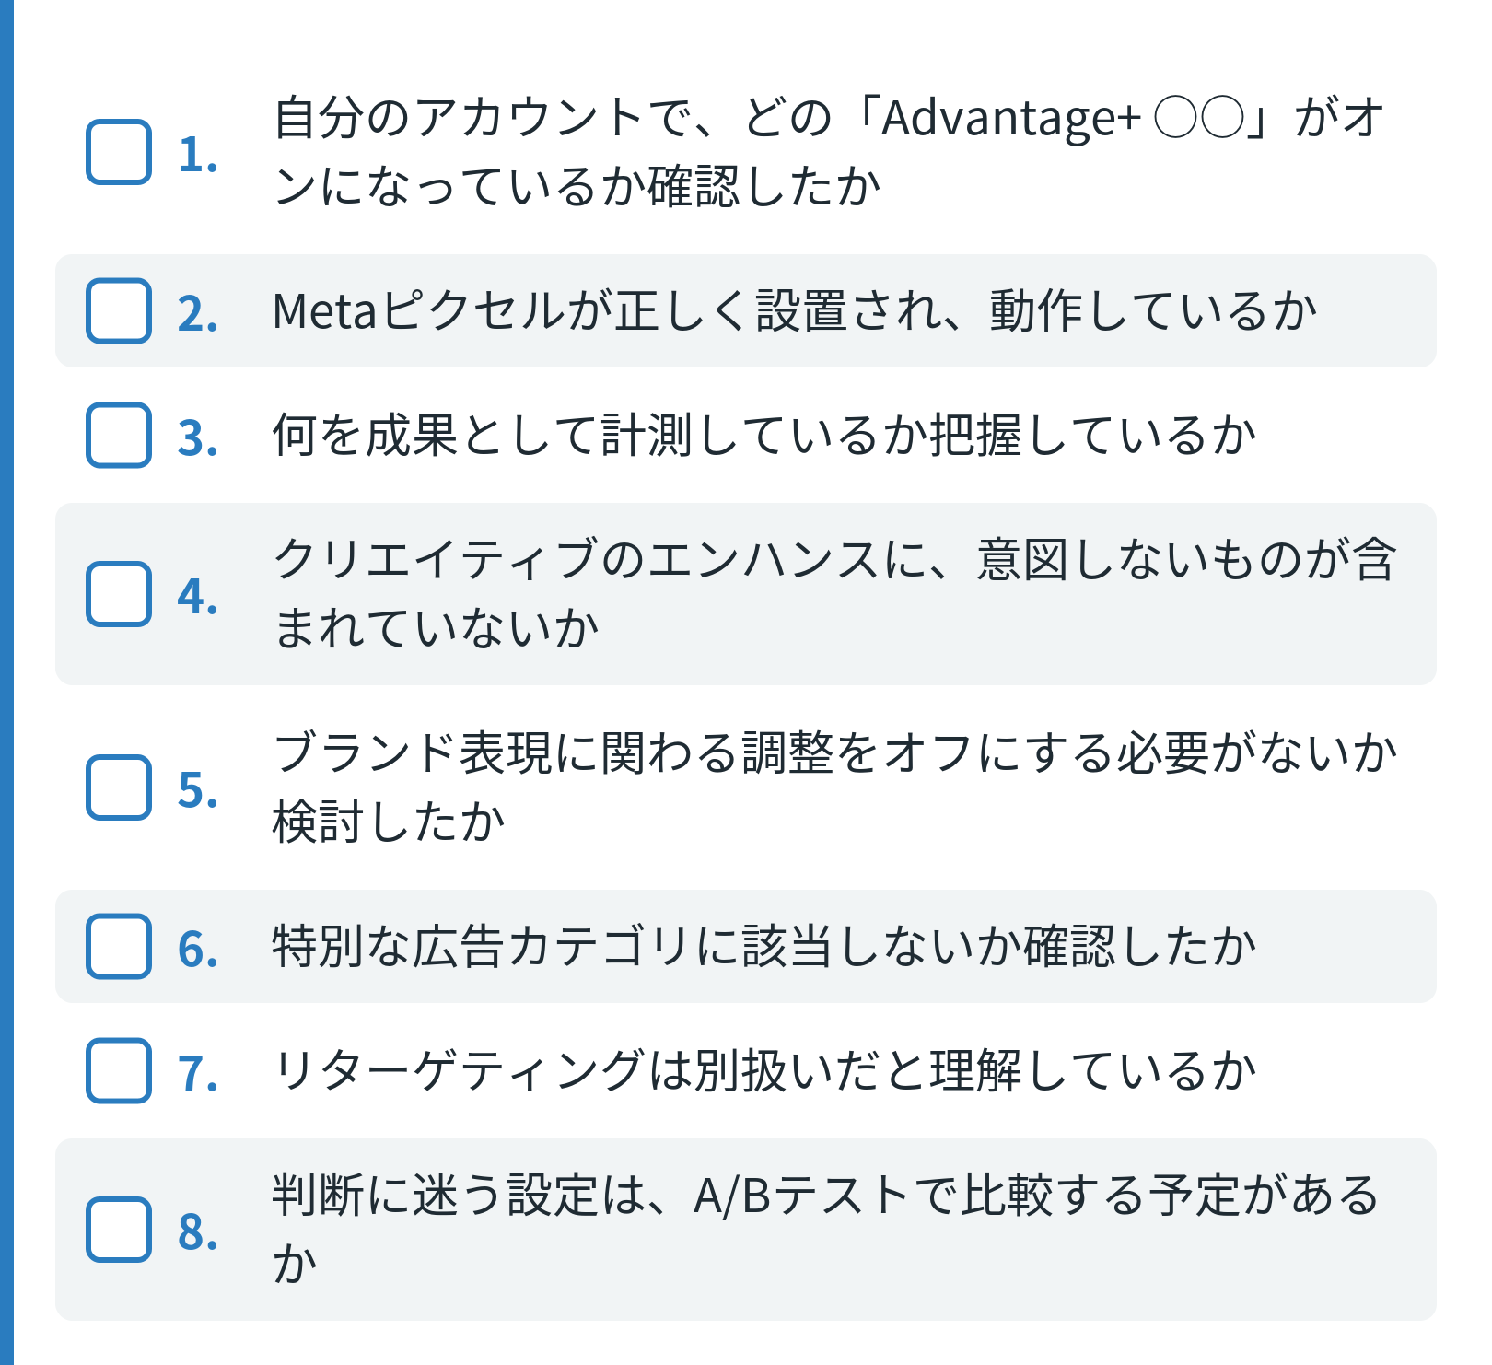Click the リターゲティングは別扱いだと理解しているか text

pyautogui.click(x=764, y=1070)
